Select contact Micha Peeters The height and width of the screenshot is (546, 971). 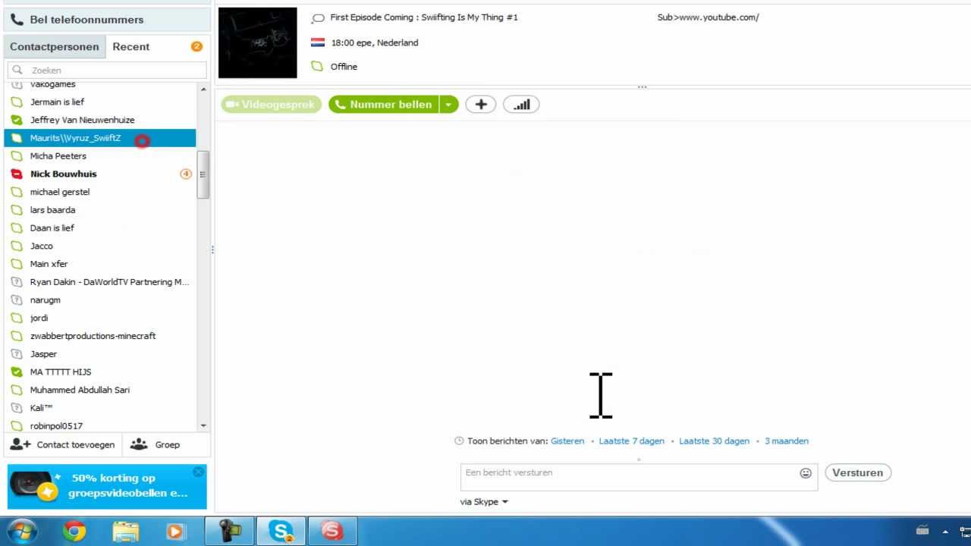pos(100,156)
